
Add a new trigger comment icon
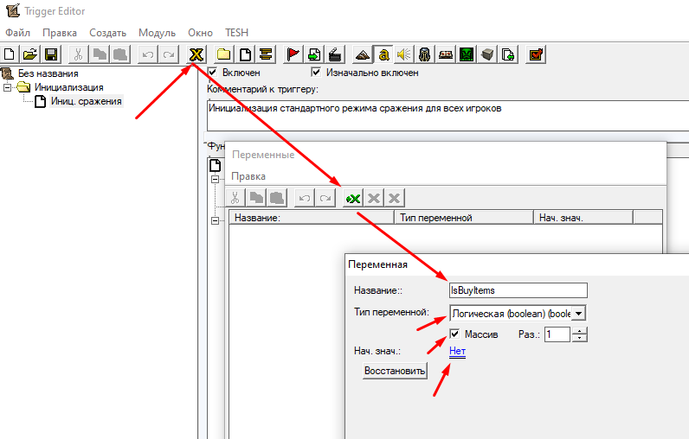click(x=266, y=54)
